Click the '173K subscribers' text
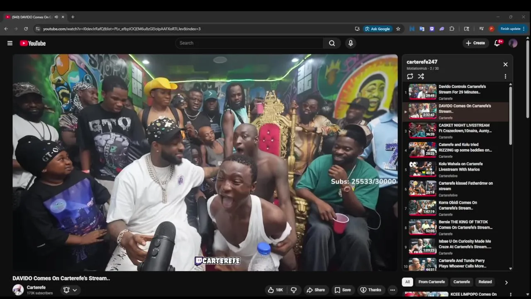Screen dimensions: 531x299 tap(40, 293)
